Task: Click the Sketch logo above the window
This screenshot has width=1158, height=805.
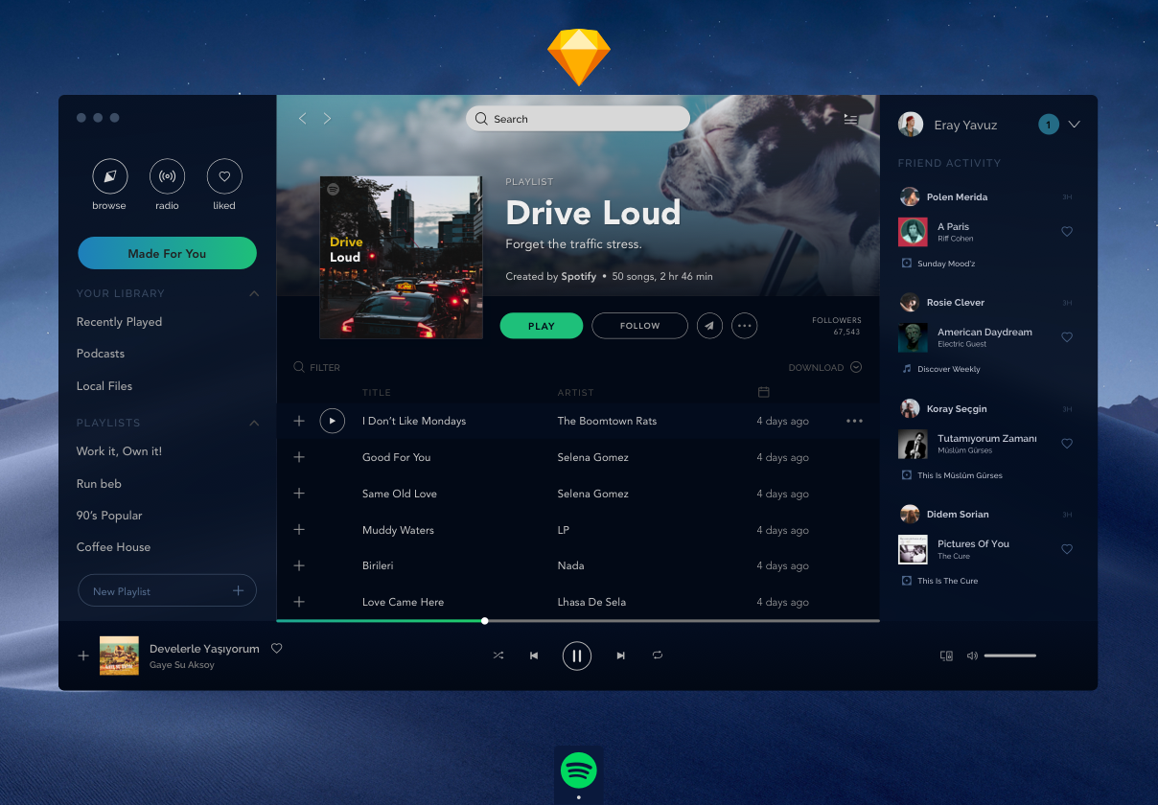Action: point(579,57)
